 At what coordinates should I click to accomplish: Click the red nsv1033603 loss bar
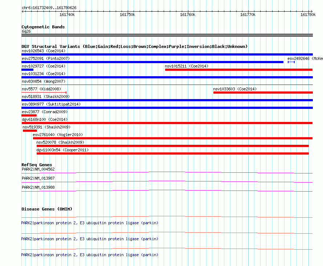[263, 93]
